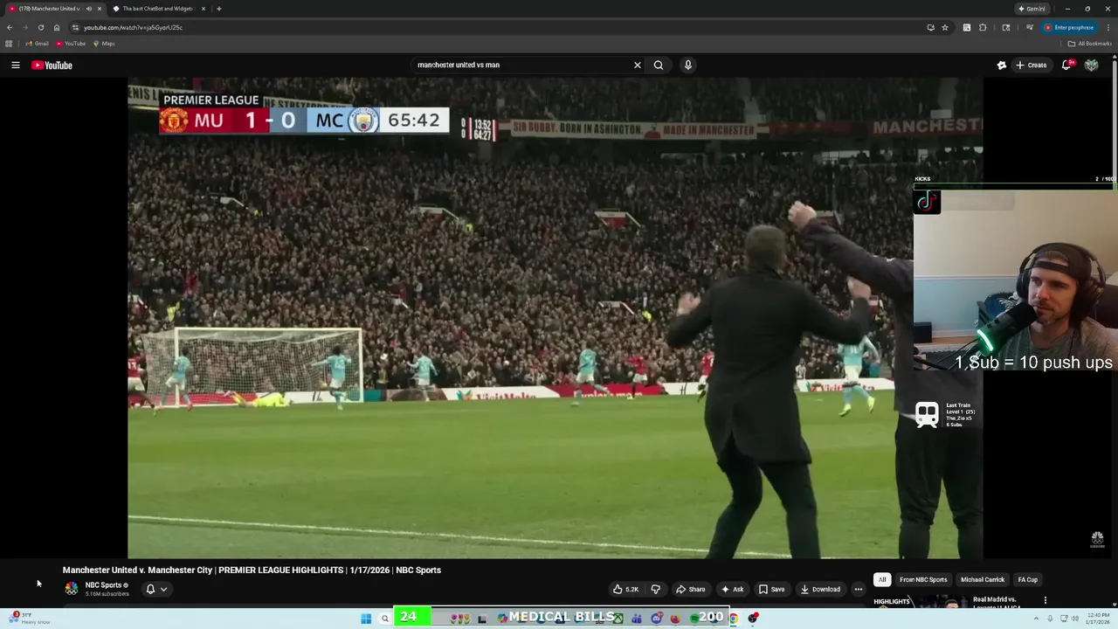
Task: Open the Gmail bookmark
Action: point(37,44)
